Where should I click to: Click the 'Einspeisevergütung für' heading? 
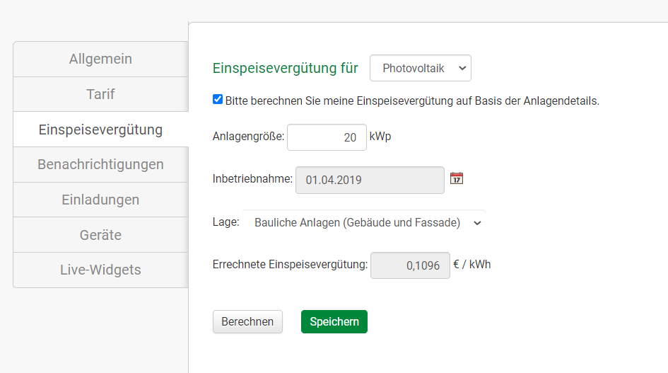[285, 68]
